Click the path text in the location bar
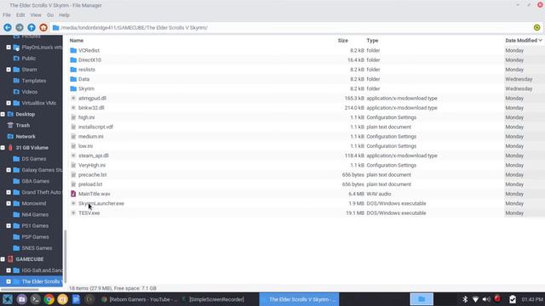 coord(135,27)
